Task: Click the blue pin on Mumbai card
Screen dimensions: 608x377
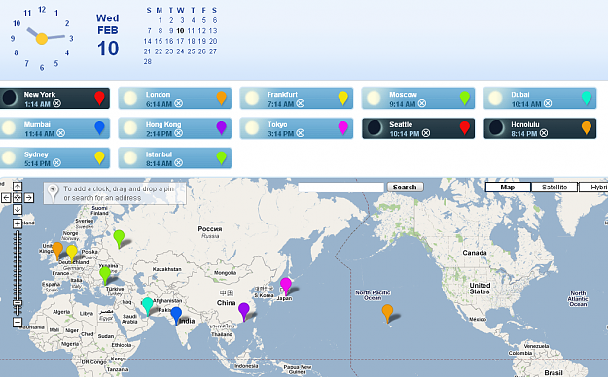Action: click(x=99, y=128)
